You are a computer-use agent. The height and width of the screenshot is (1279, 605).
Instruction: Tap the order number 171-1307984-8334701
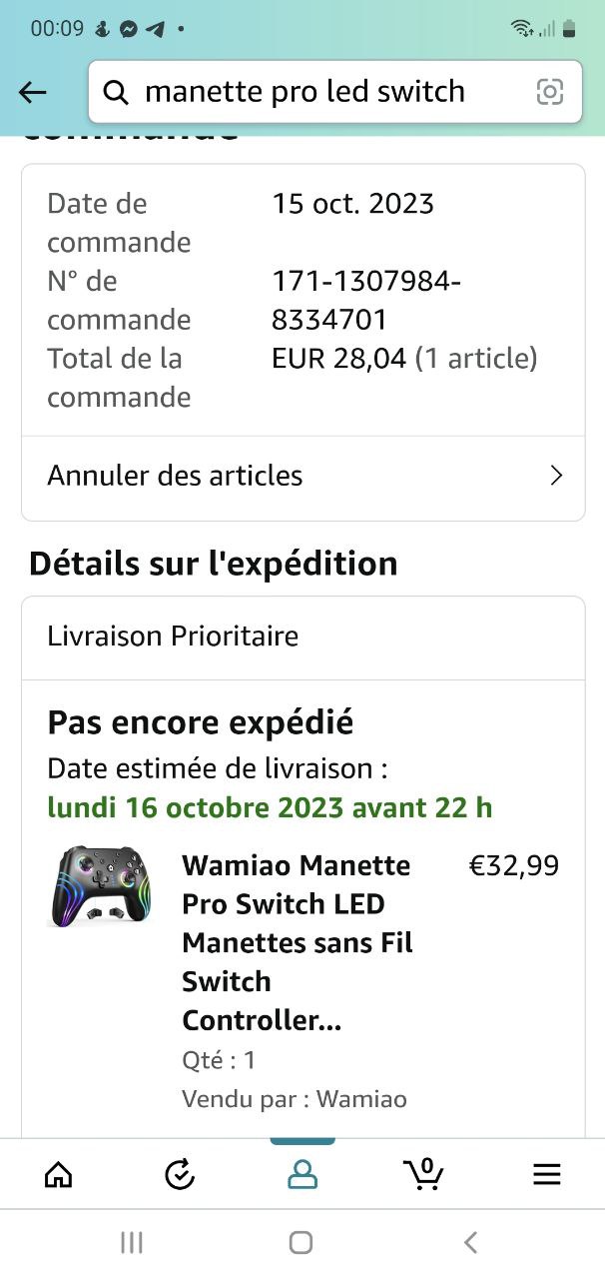point(365,301)
